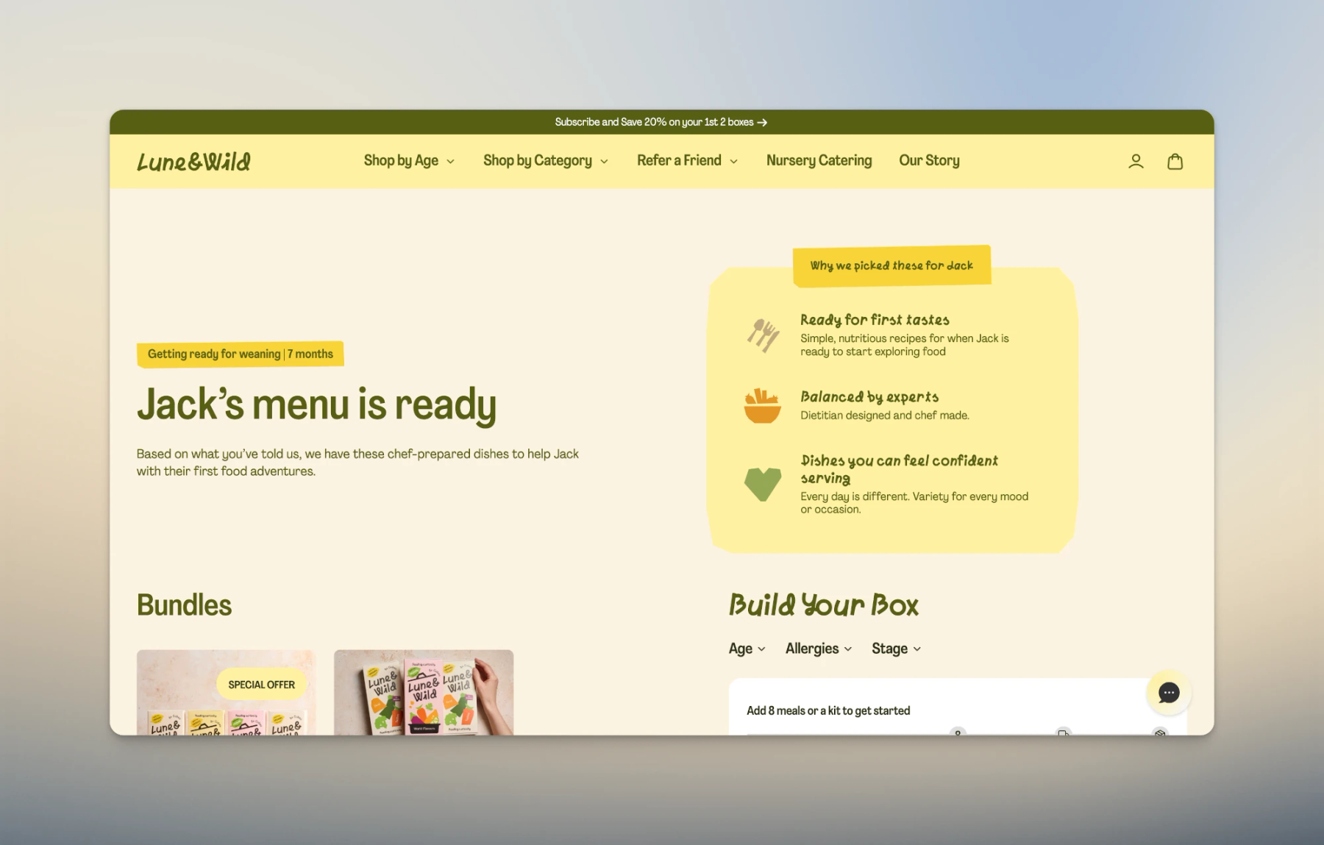The image size is (1324, 845).
Task: Click the 'Getting ready for weaning | 7 months' tag
Action: click(240, 354)
